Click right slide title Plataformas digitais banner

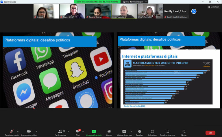tap(162, 41)
